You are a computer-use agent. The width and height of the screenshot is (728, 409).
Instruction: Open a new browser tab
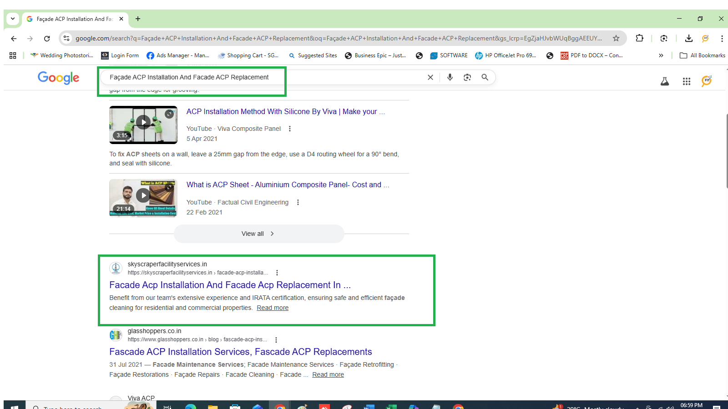(138, 19)
